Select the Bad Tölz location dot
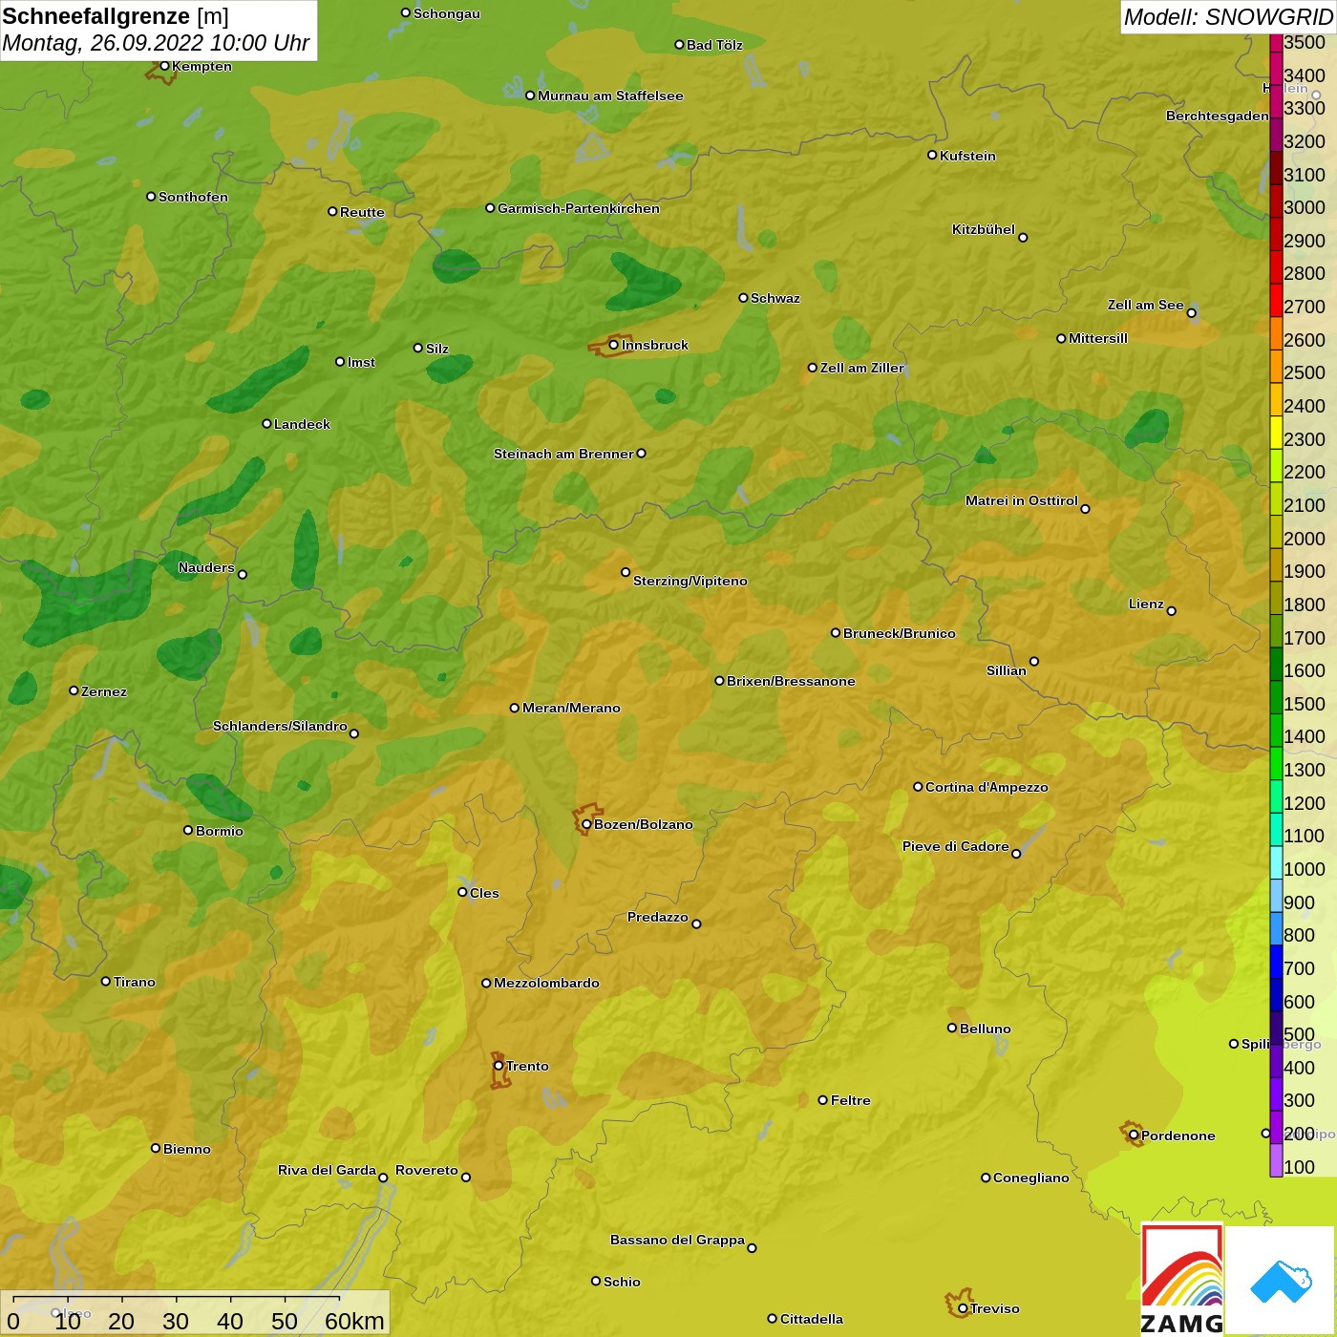 [x=679, y=45]
